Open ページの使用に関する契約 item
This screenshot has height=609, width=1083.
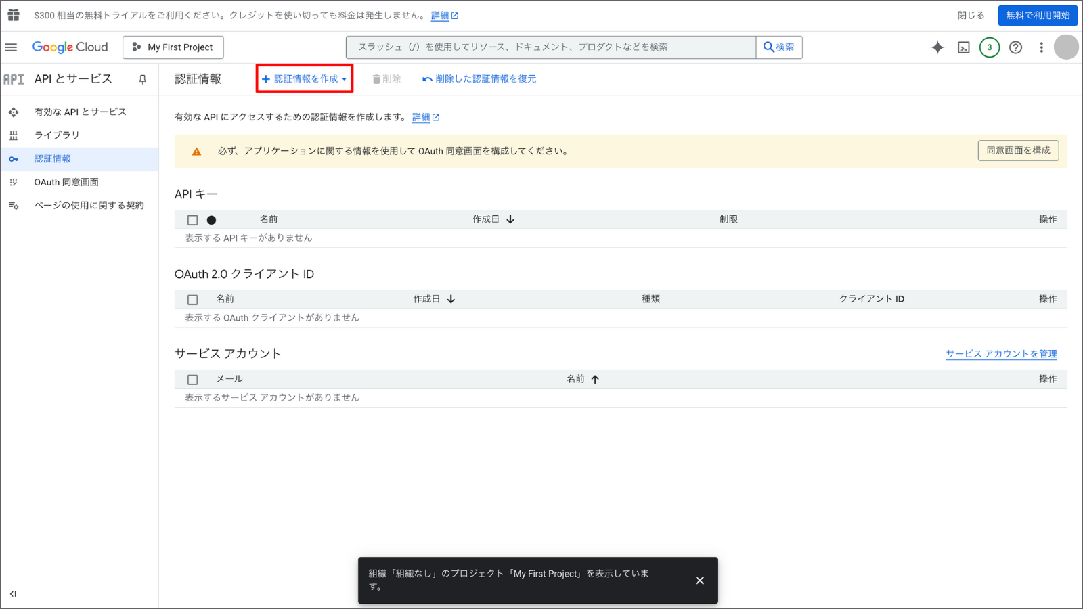pyautogui.click(x=80, y=205)
